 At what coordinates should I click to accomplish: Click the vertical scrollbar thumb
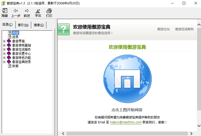[199, 69]
